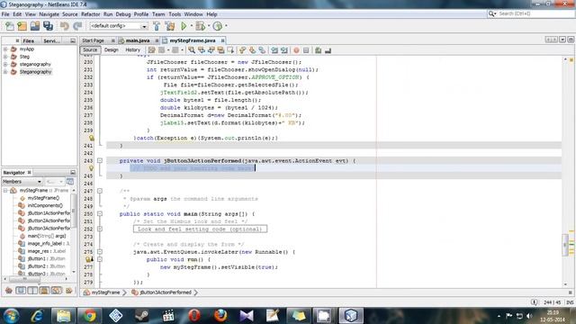Click the Find Selection magnifier icon
The image size is (576, 324).
click(x=192, y=50)
